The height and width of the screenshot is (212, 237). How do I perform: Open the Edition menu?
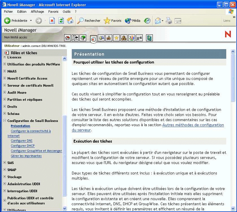click(x=22, y=12)
